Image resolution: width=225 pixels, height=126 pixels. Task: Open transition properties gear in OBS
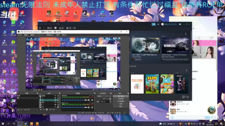click(110, 99)
